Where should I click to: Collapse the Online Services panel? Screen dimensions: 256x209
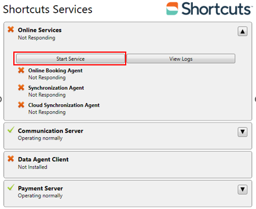[243, 31]
